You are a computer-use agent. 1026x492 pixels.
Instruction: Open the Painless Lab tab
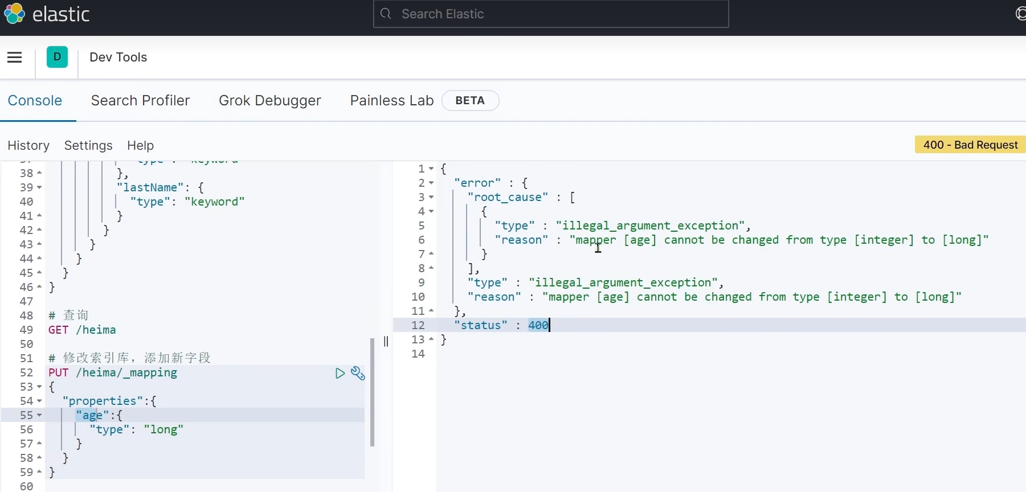pos(392,101)
